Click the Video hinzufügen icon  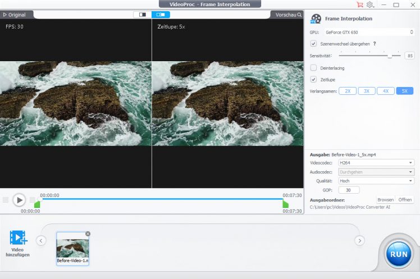18,238
